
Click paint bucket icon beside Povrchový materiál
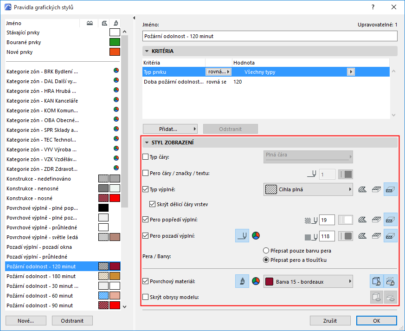242,281
